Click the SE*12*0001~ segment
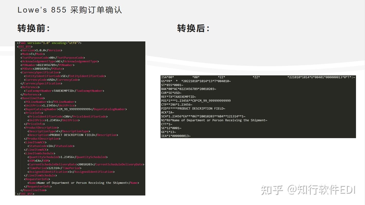Image resolution: width=365 pixels, height=205 pixels. (171, 128)
